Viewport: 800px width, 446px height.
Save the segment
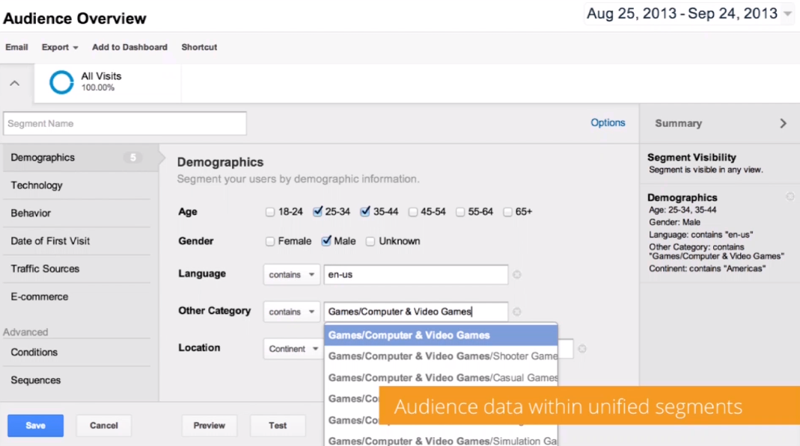coord(35,426)
